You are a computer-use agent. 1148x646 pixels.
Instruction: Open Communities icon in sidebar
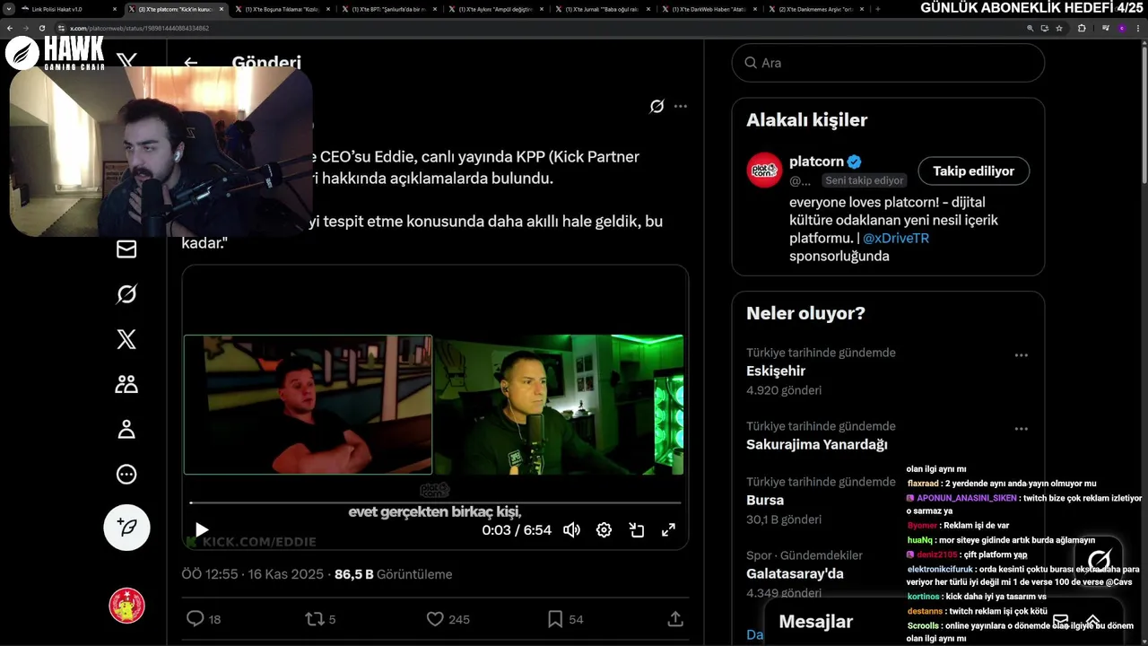126,384
